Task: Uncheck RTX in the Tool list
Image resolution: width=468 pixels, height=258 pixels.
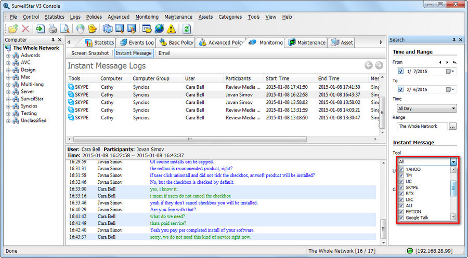Action: click(x=401, y=193)
